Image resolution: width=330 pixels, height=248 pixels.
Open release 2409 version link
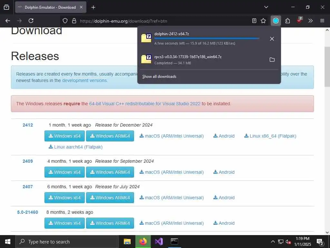28,161
